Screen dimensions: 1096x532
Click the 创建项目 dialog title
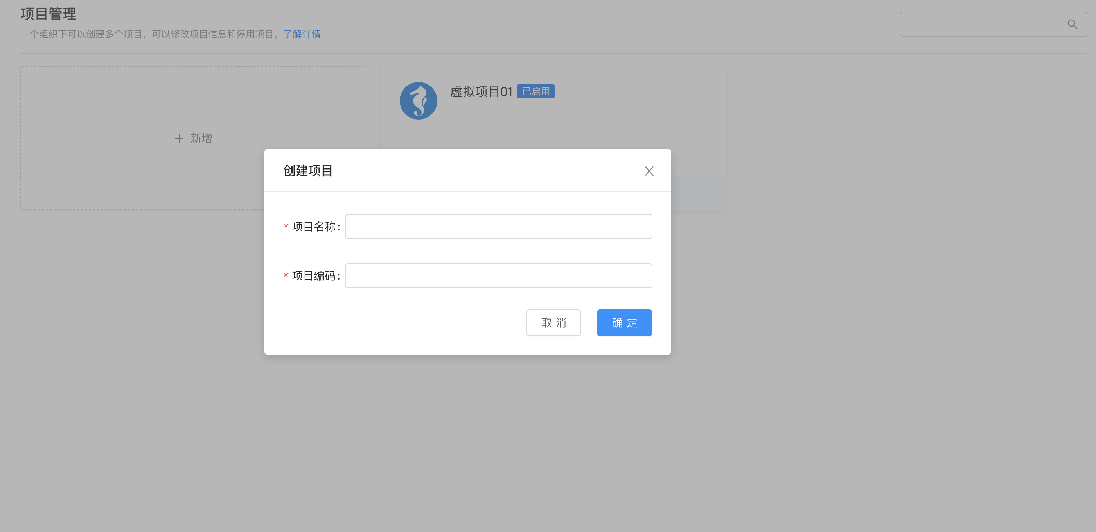tap(307, 170)
